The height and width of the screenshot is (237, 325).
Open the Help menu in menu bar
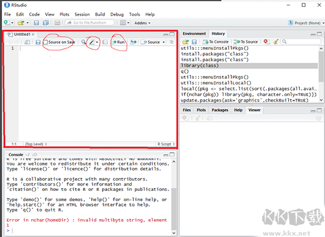click(150, 14)
